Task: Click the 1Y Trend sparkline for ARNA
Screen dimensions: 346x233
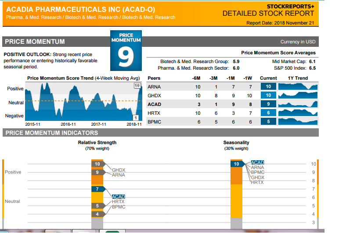Action: (298, 86)
